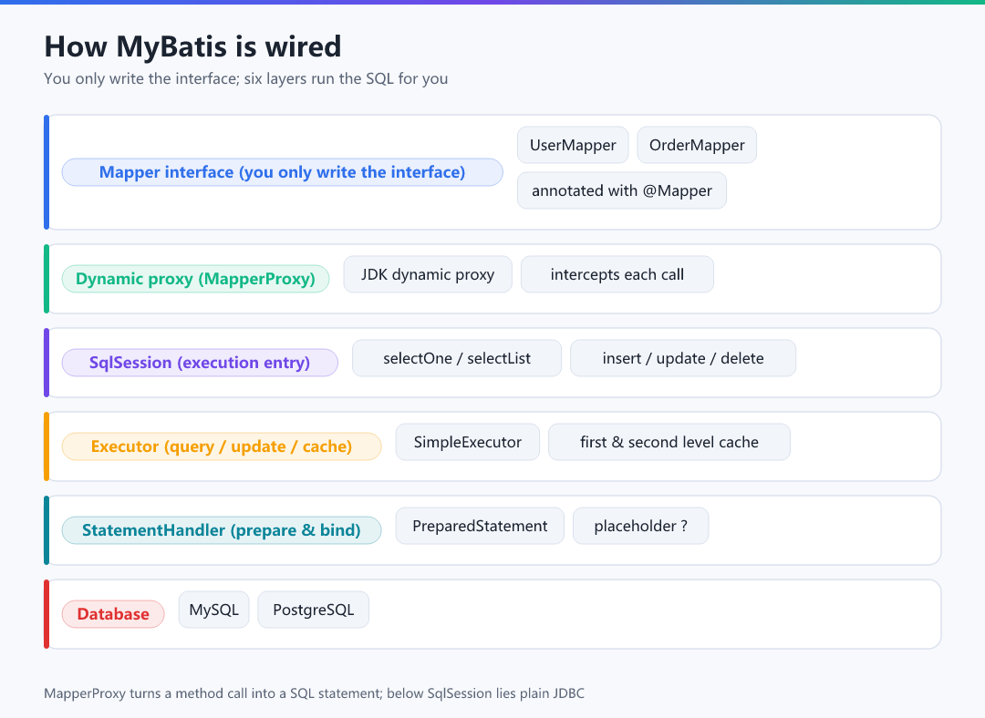This screenshot has height=718, width=985.
Task: Click the red Database layer label
Action: coord(113,614)
